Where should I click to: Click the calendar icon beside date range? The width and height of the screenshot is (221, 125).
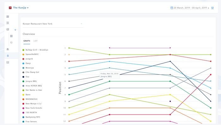tap(172, 8)
